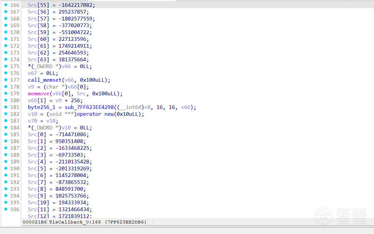
Task: Toggle breakpoint dot on line 190
Action: (x=6, y=168)
